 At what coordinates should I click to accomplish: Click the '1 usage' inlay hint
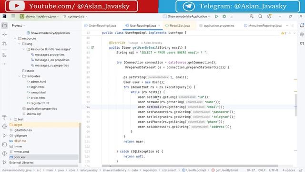point(133,43)
